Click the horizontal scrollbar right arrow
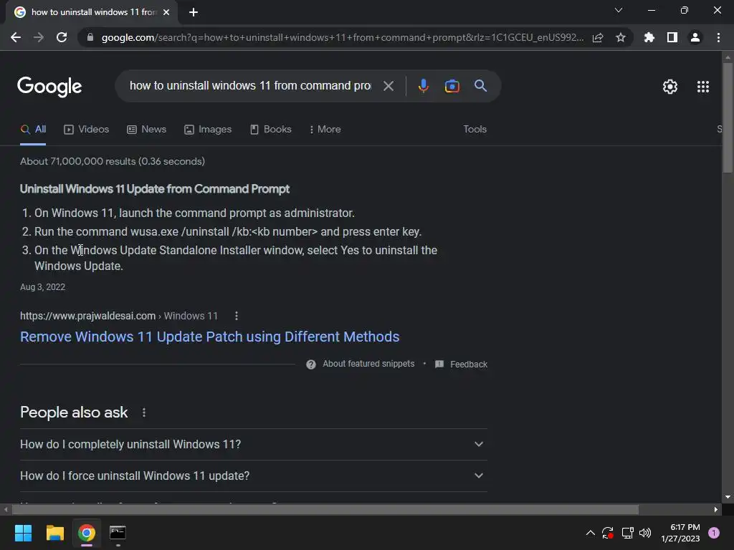The image size is (734, 550). tap(716, 509)
